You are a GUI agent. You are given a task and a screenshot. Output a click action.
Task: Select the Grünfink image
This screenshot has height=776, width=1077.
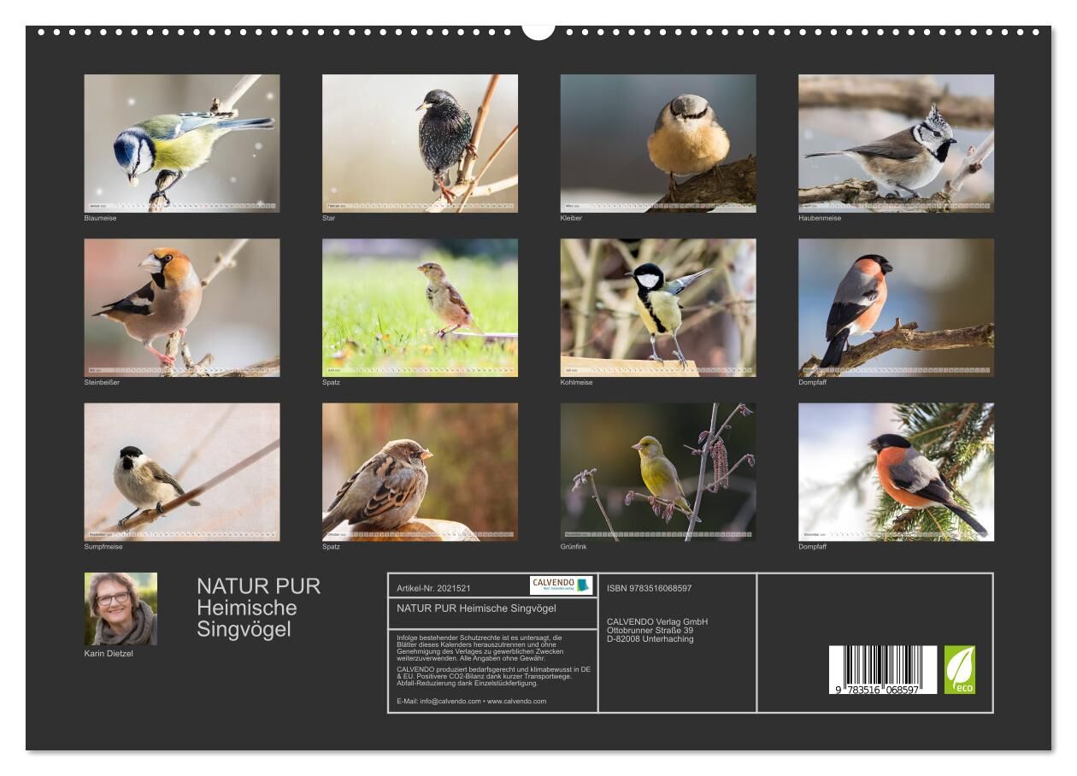pyautogui.click(x=657, y=472)
